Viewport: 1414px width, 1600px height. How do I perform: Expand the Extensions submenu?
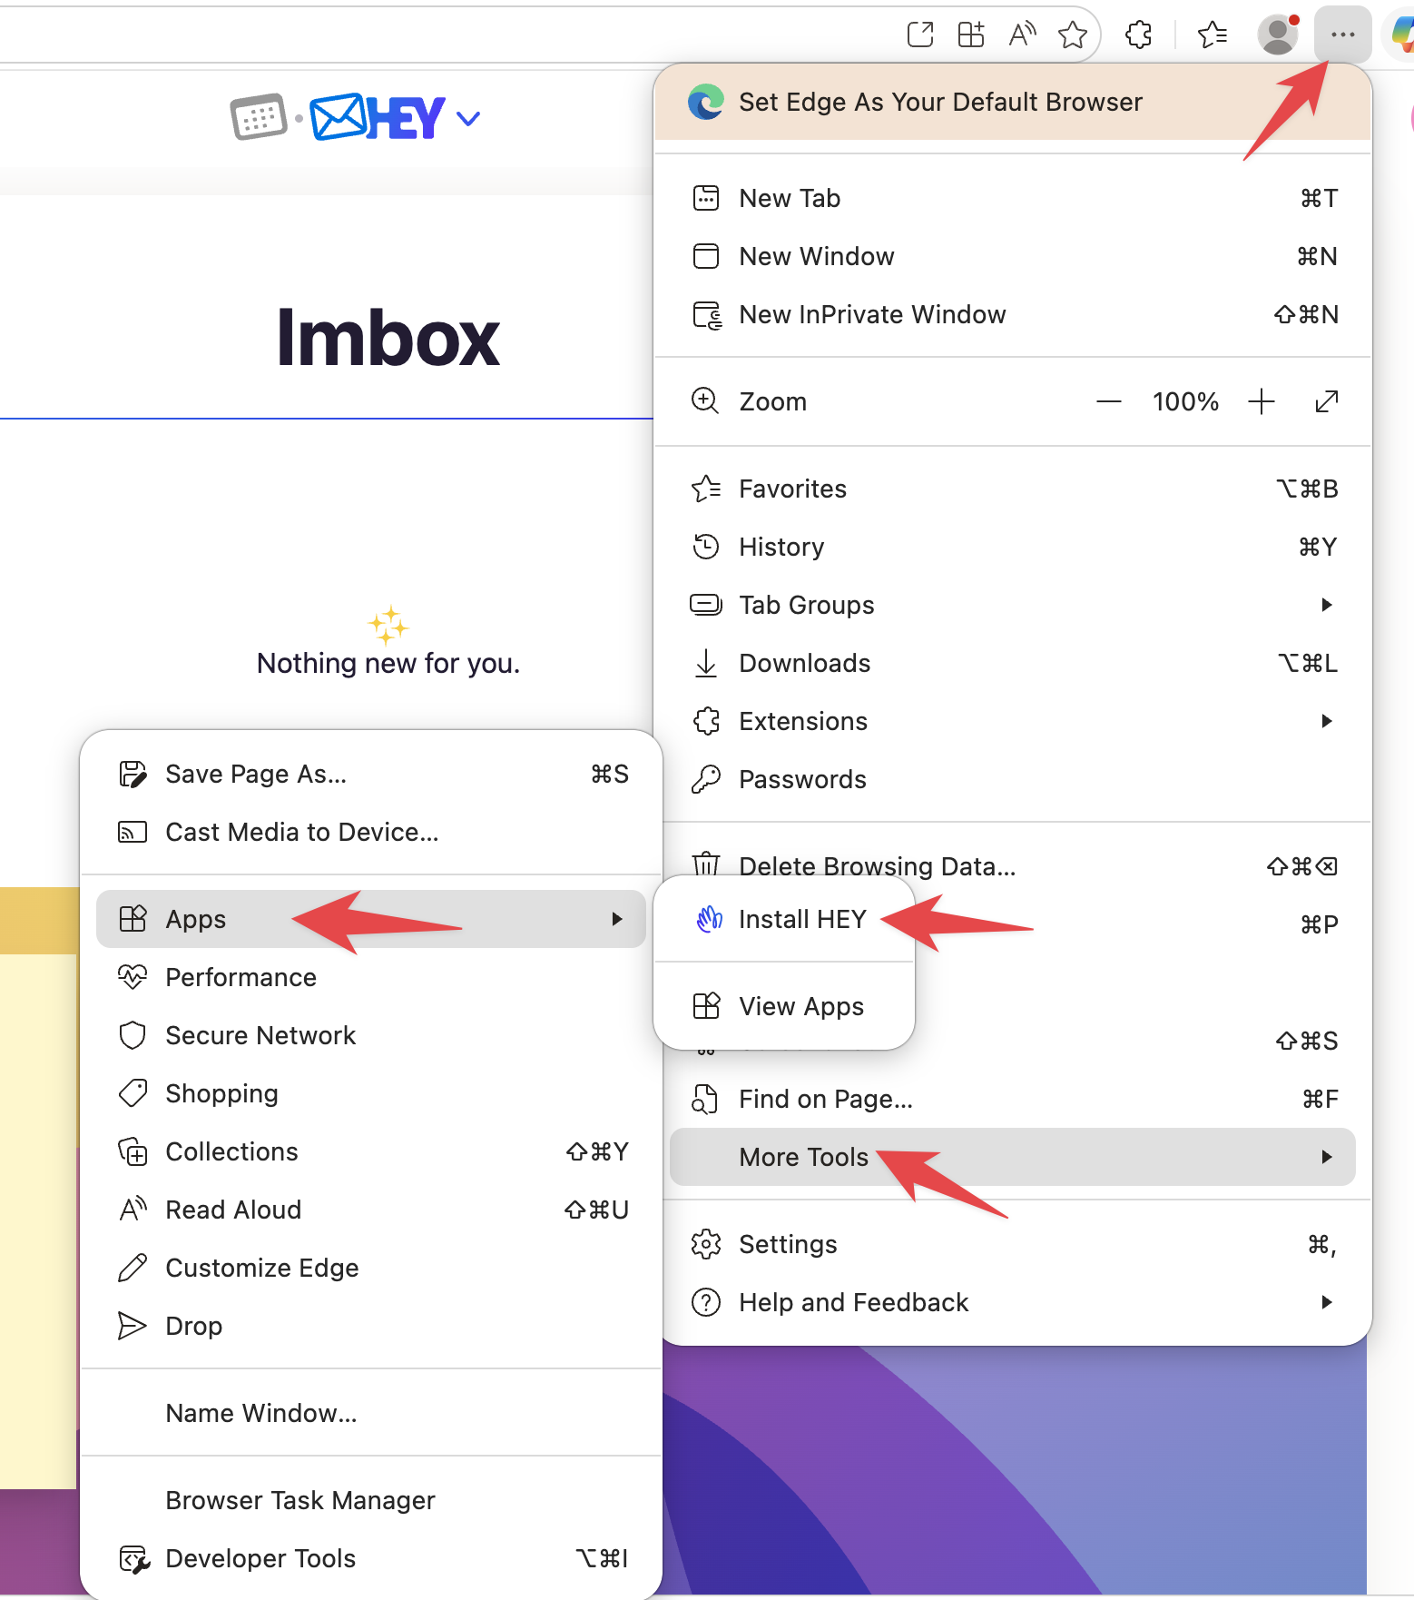[x=1013, y=721]
